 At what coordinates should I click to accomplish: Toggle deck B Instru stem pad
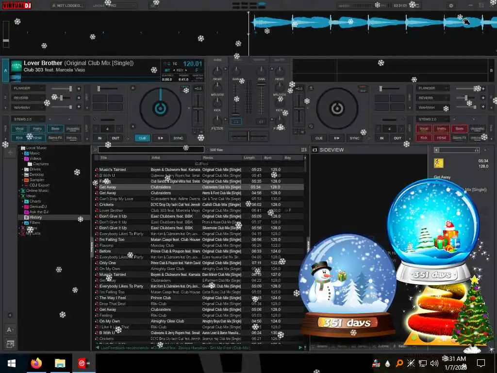[x=442, y=128]
